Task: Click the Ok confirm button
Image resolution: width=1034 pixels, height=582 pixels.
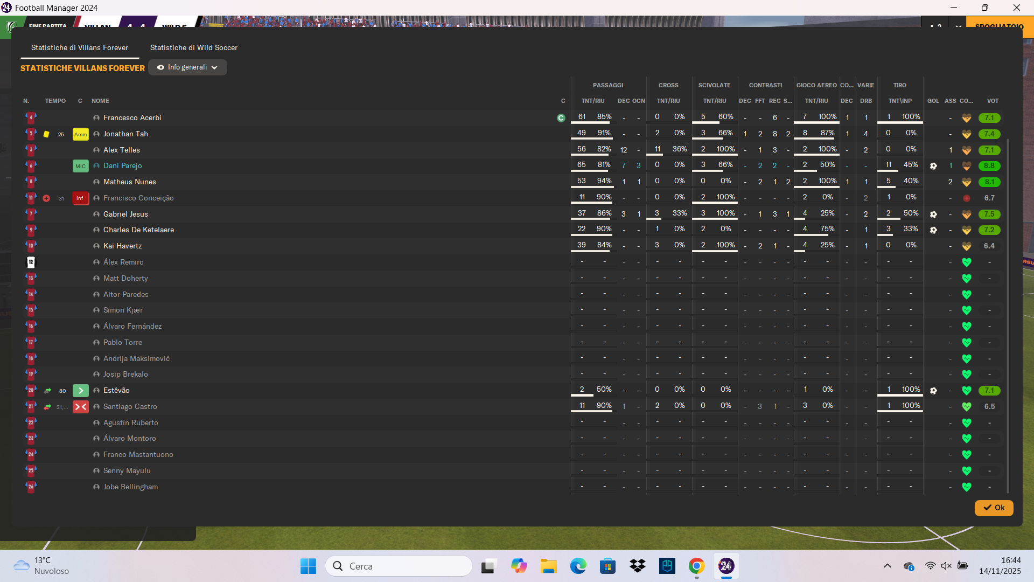Action: click(x=994, y=508)
